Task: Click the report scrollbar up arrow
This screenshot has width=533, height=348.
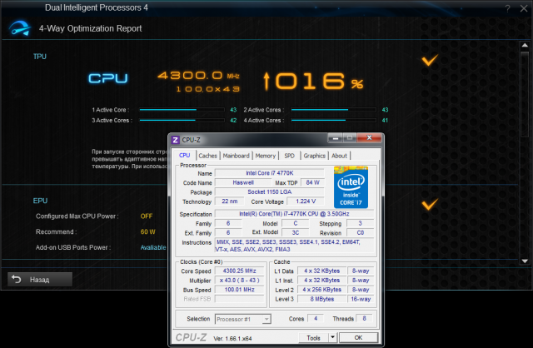Action: click(x=525, y=46)
